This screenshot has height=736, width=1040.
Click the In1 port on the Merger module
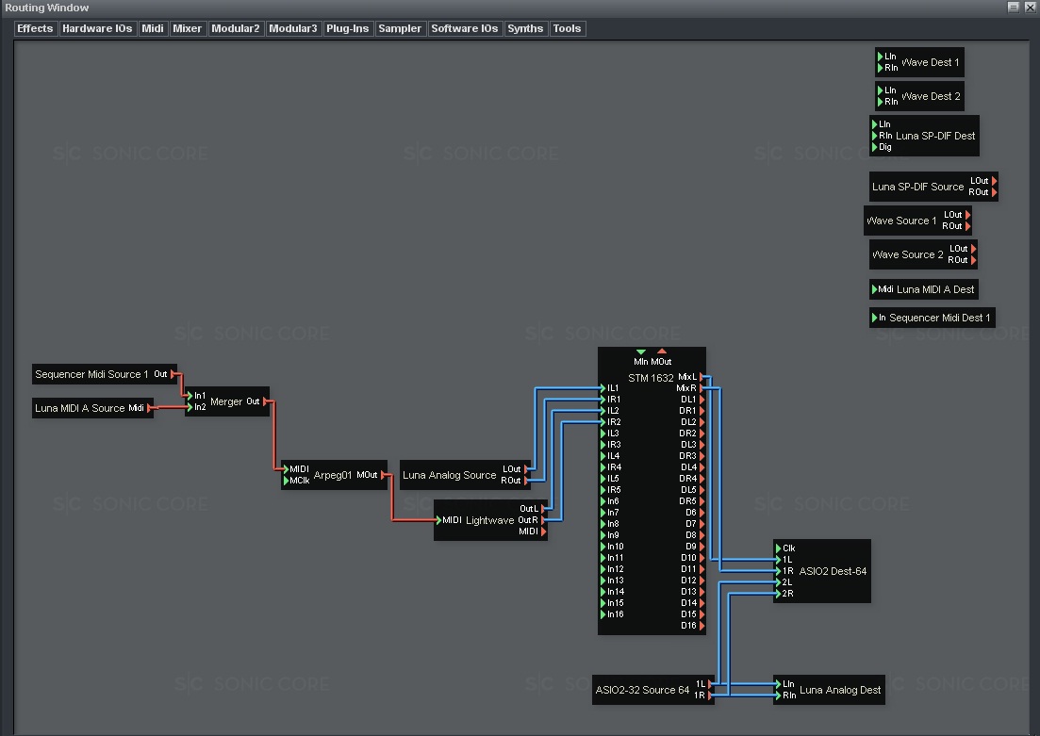(x=190, y=396)
